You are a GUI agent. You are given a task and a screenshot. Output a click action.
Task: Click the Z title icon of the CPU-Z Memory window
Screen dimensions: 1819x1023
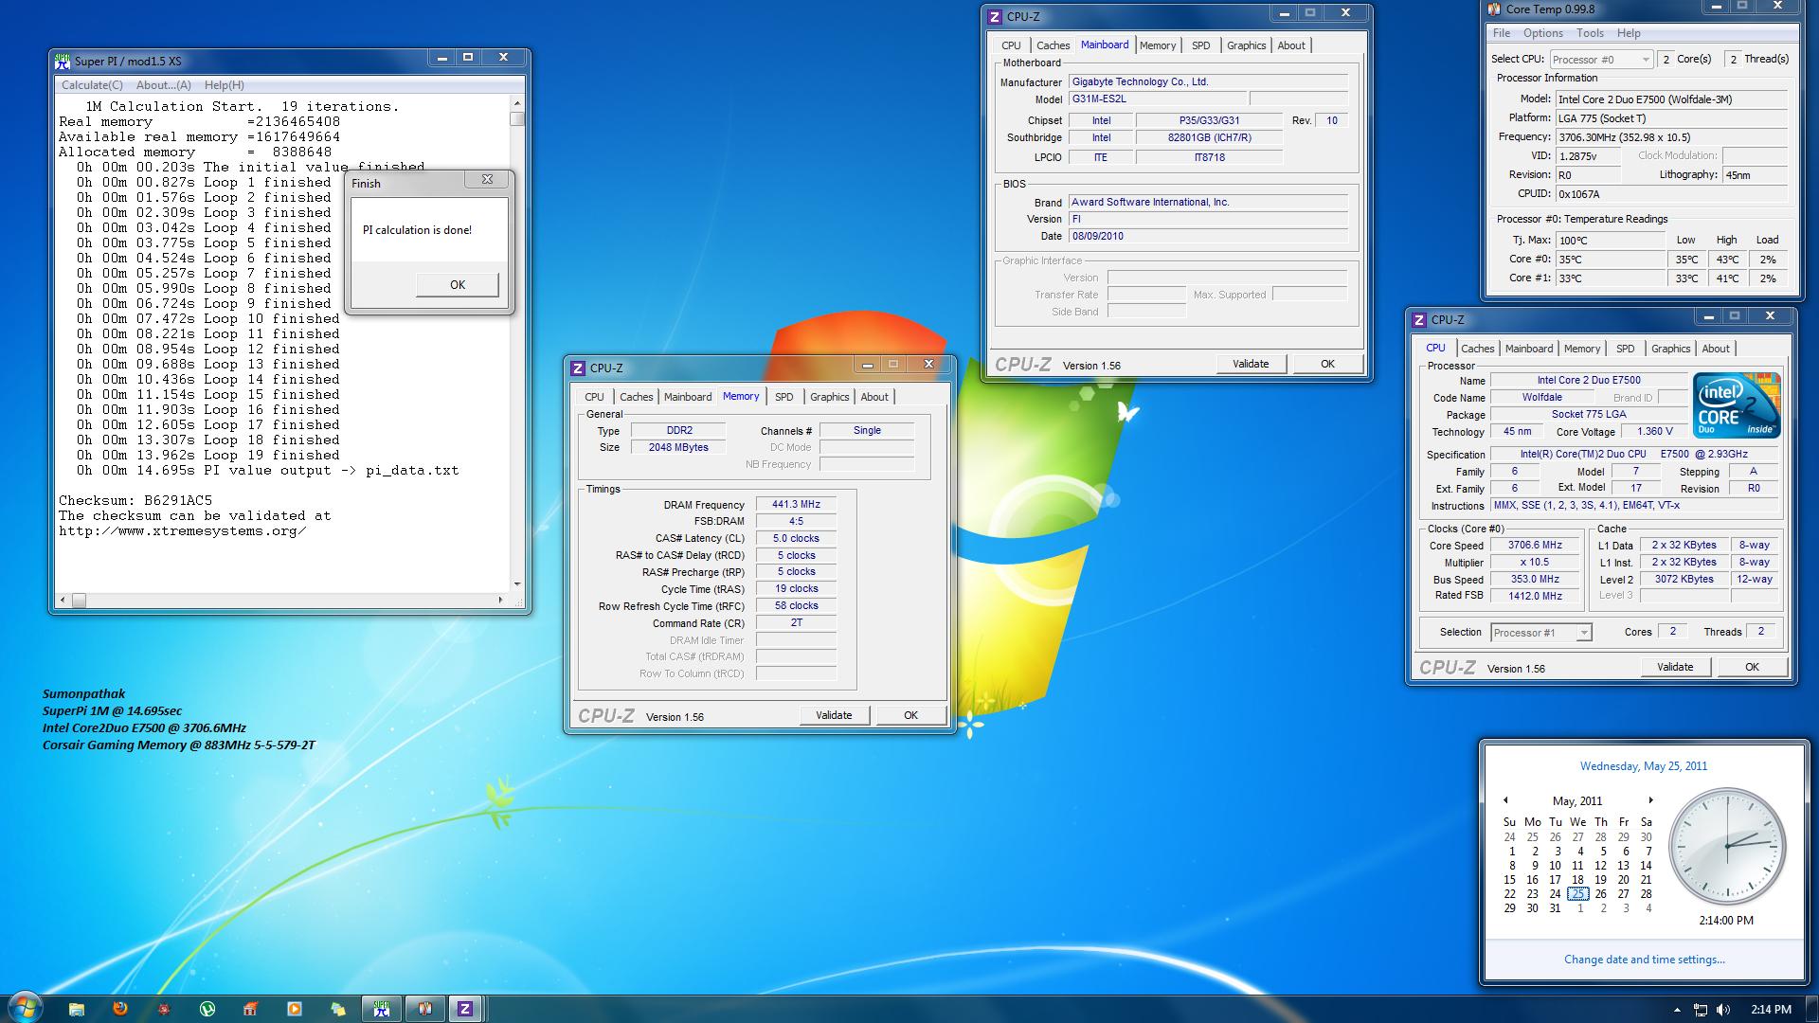(x=578, y=368)
